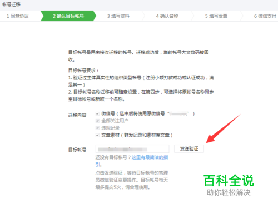Toggle the 全部关注用户 checkbox
278x214 pixels.
pos(97,121)
